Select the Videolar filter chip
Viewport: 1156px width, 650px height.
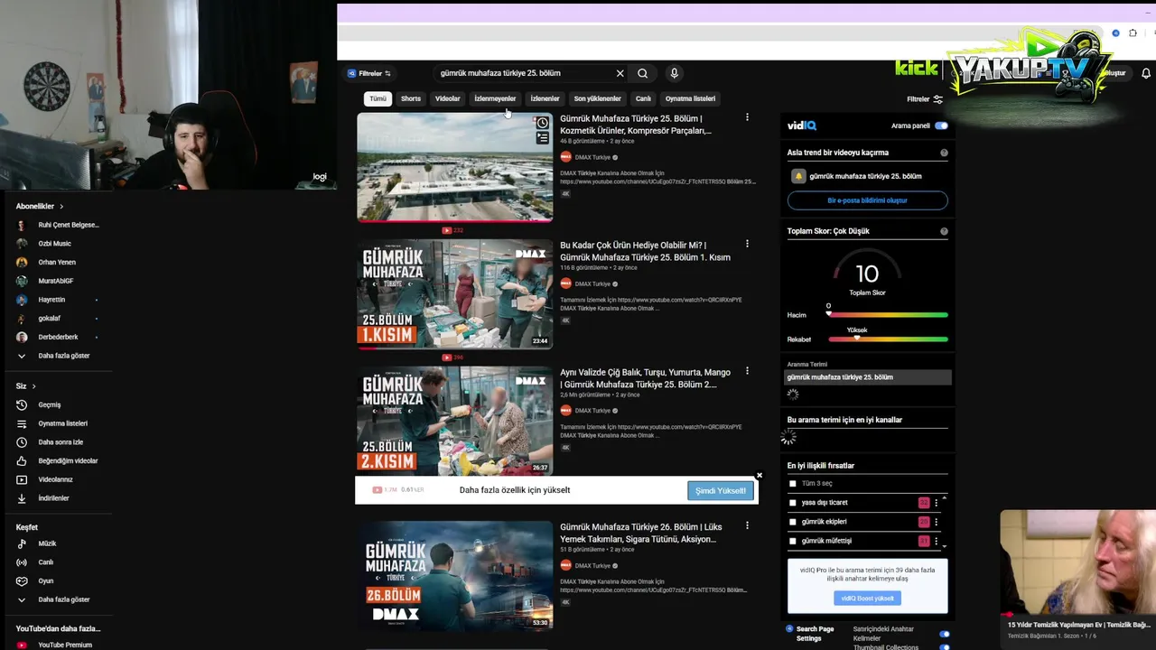tap(448, 98)
